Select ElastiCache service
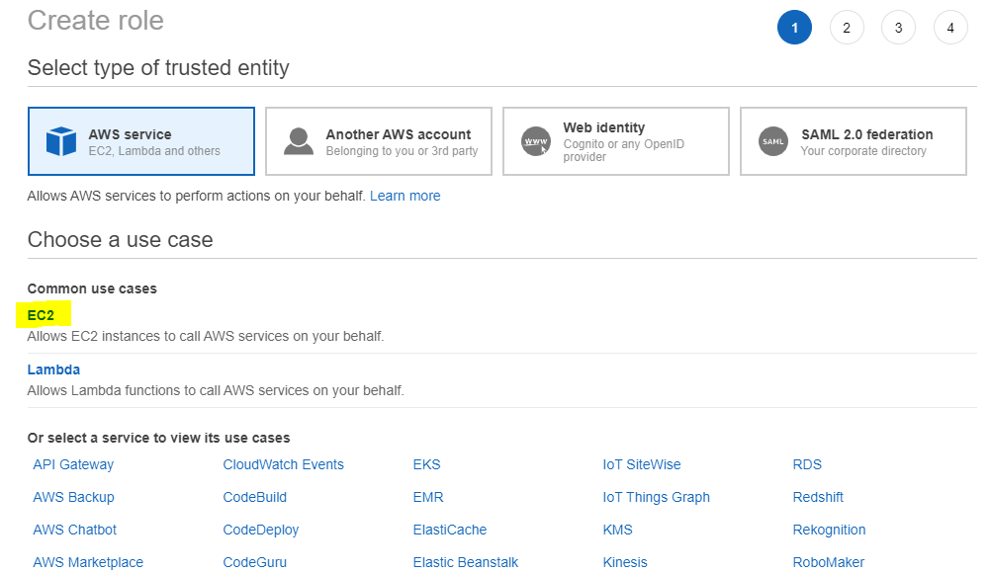This screenshot has width=991, height=574. pyautogui.click(x=449, y=530)
